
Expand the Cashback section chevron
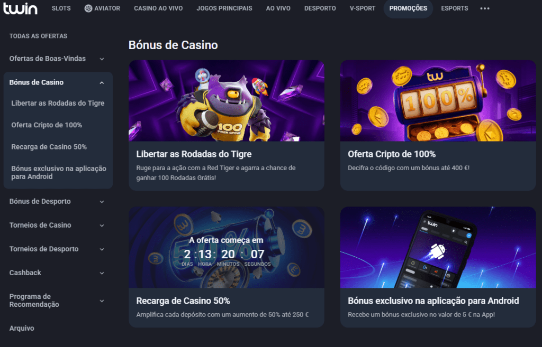click(102, 273)
